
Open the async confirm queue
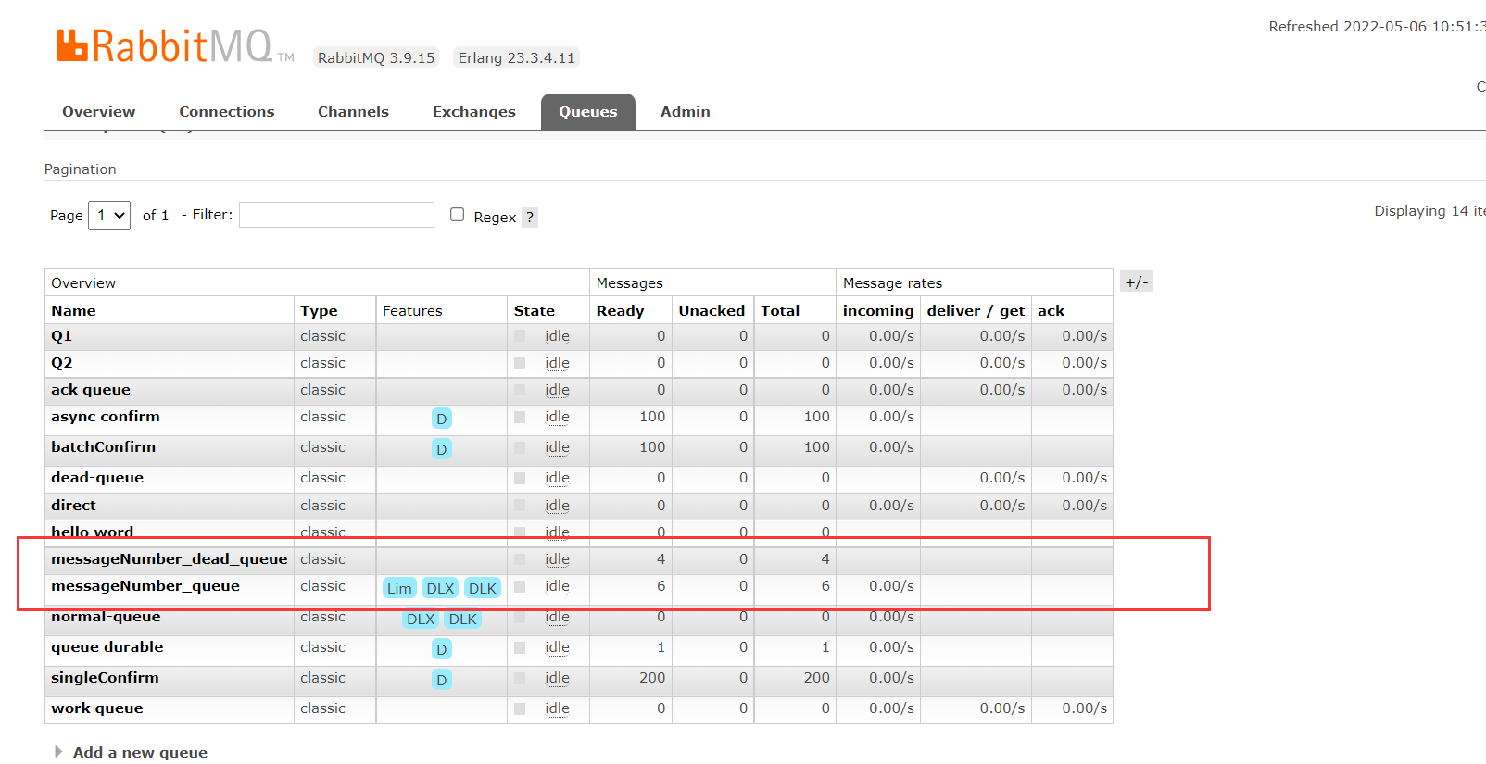(x=106, y=417)
